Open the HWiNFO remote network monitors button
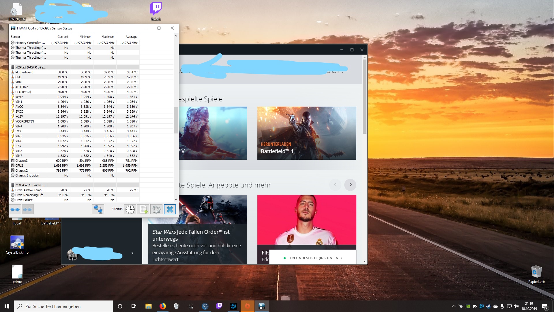Viewport: 554px width, 312px height. 98,209
